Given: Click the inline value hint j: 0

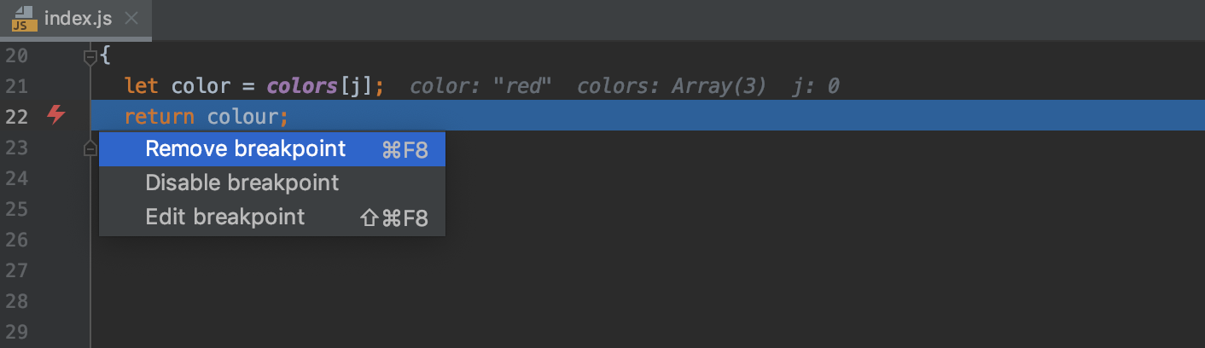Looking at the screenshot, I should [815, 86].
